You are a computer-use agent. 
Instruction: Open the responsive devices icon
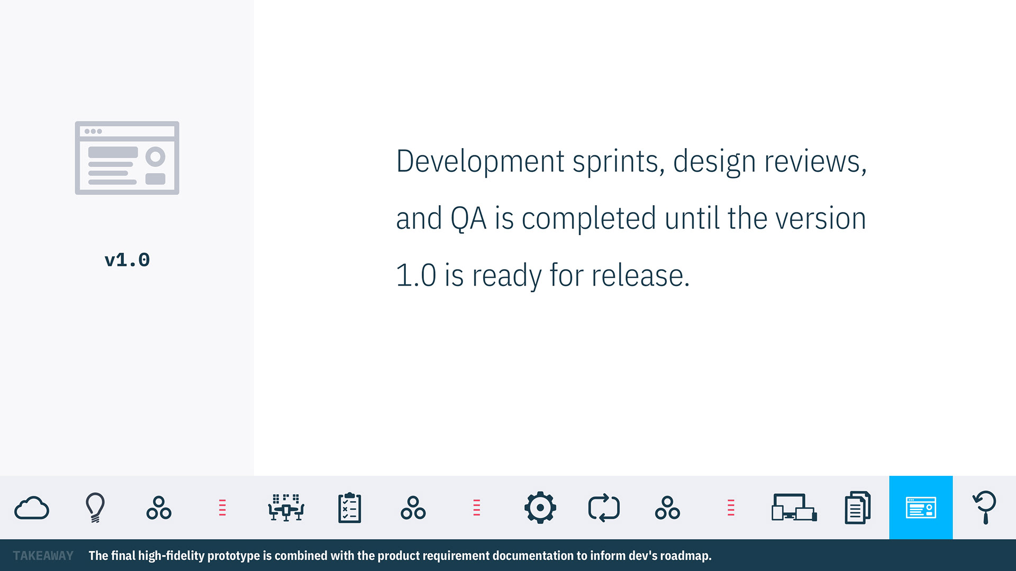[x=794, y=508]
